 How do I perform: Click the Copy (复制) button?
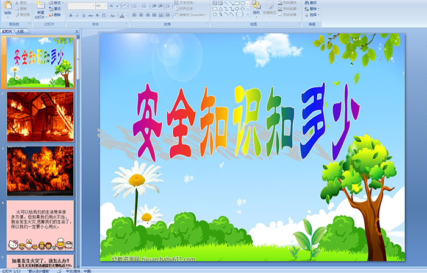(x=21, y=9)
